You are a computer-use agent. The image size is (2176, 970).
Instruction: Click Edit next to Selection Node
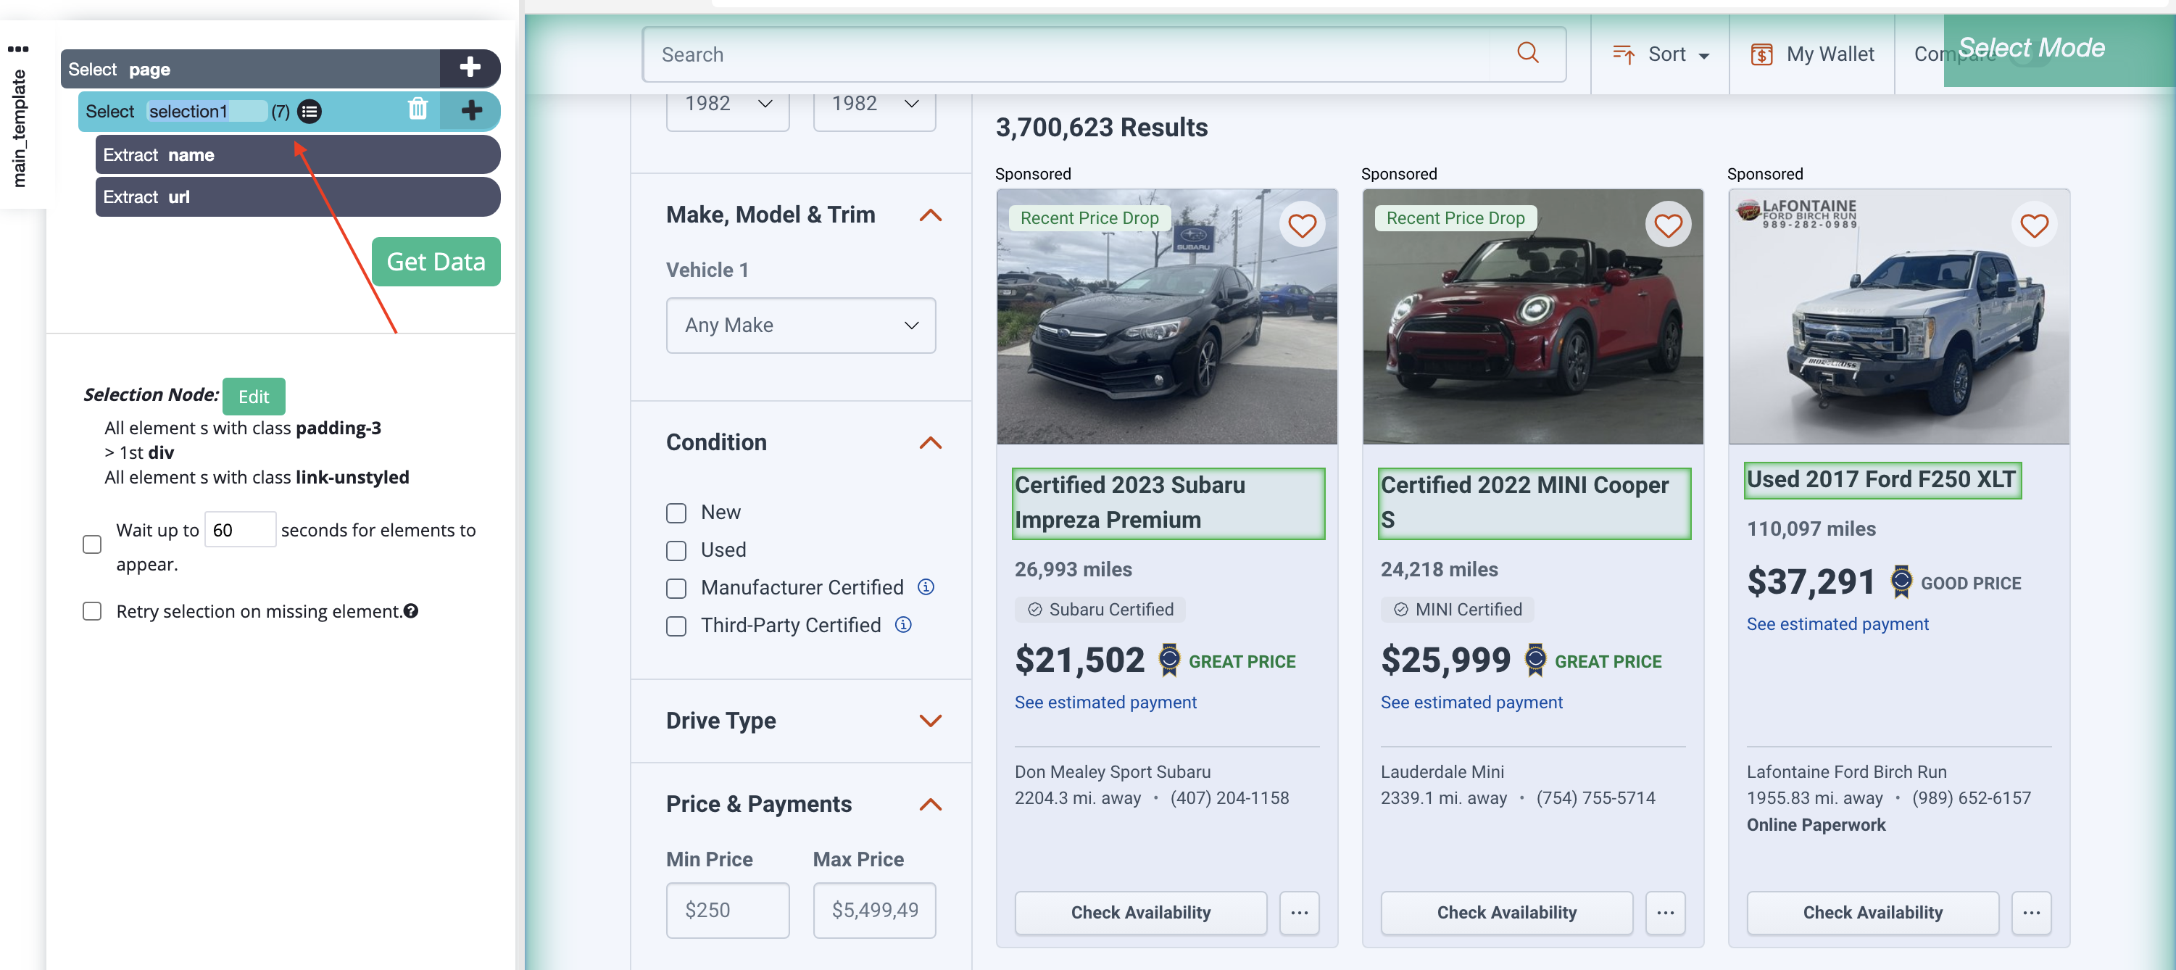click(254, 397)
